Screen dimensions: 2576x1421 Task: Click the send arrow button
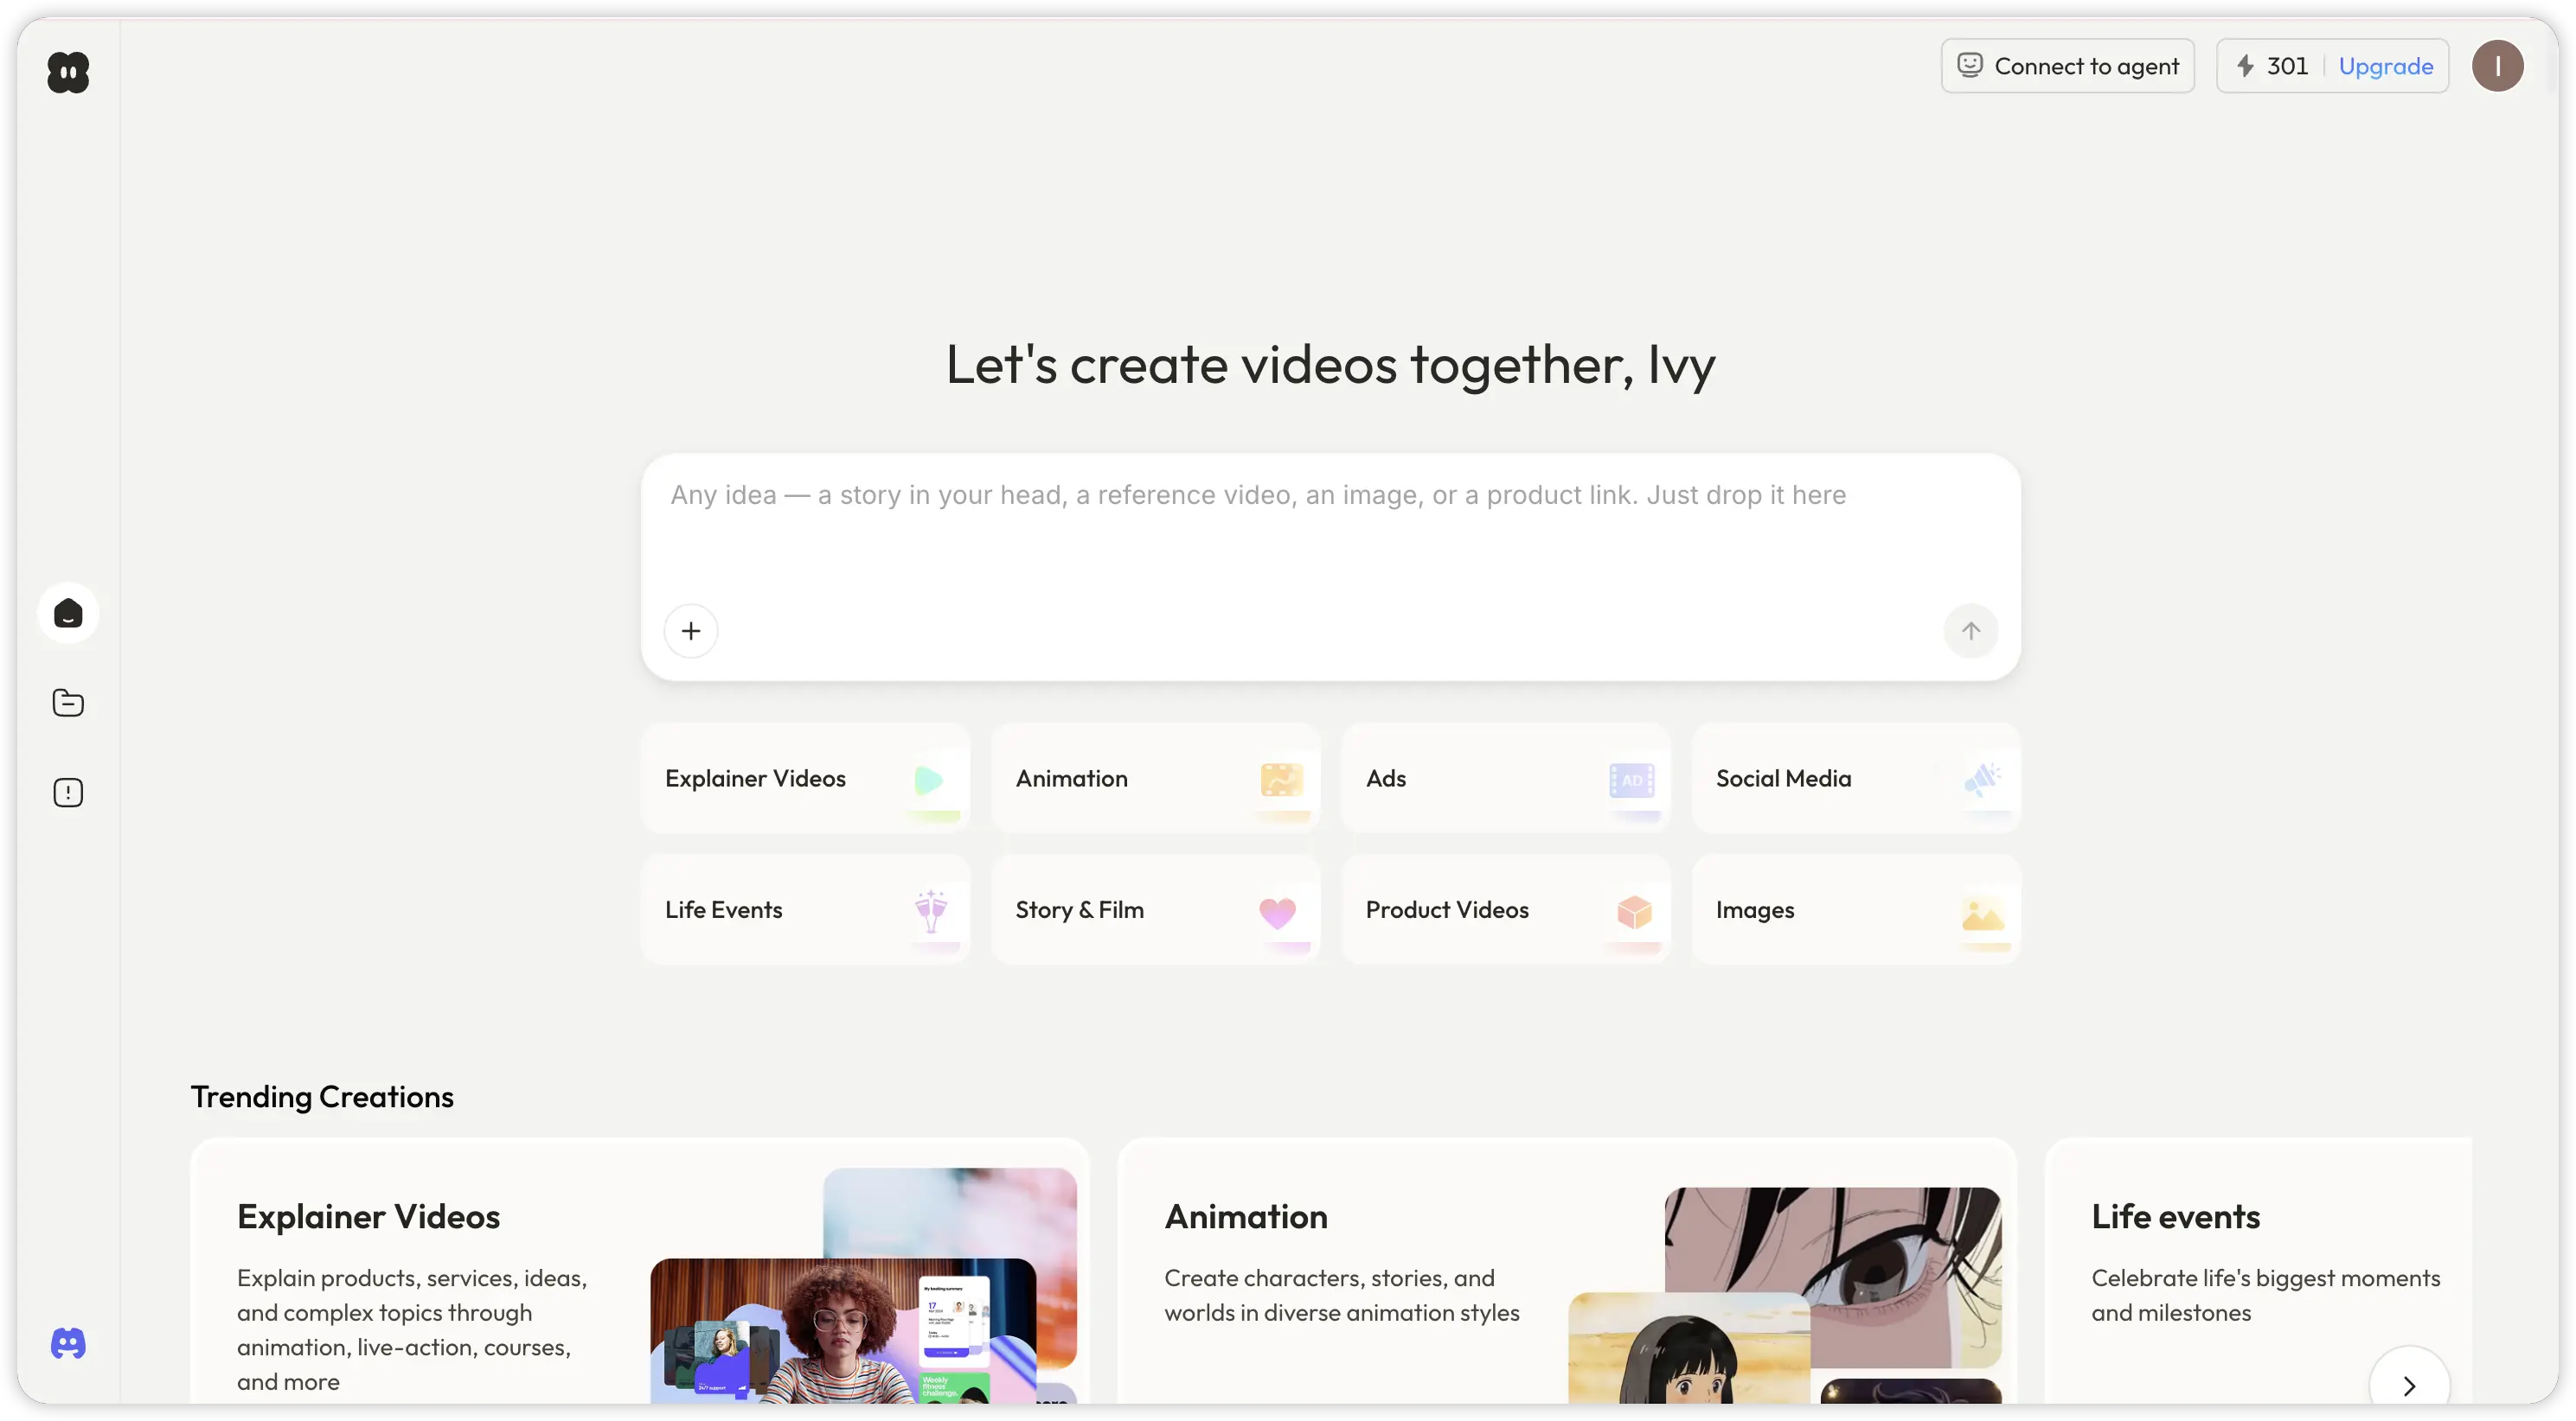pos(1970,631)
